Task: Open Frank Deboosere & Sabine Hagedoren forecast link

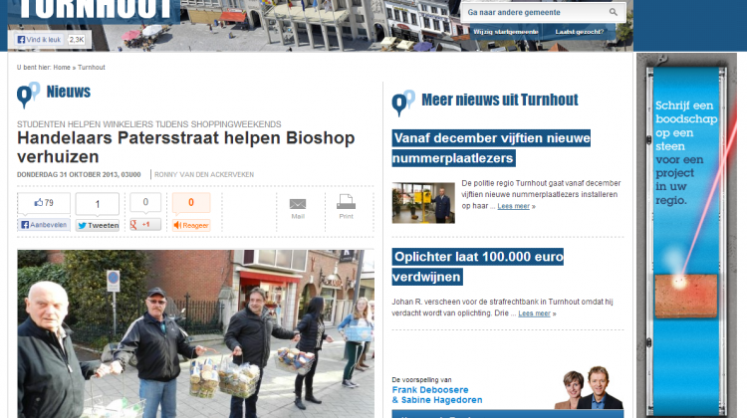Action: (437, 395)
